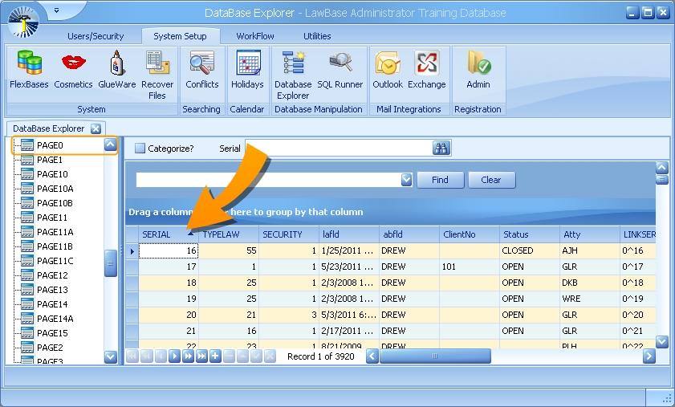Image resolution: width=675 pixels, height=407 pixels.
Task: Jump to last record in navigator
Action: (201, 356)
